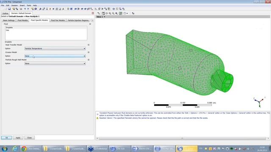Viewport: 271px width, 152px height.
Task: Click the first Zoom magnifier icon after Pan
Action: (110, 13)
